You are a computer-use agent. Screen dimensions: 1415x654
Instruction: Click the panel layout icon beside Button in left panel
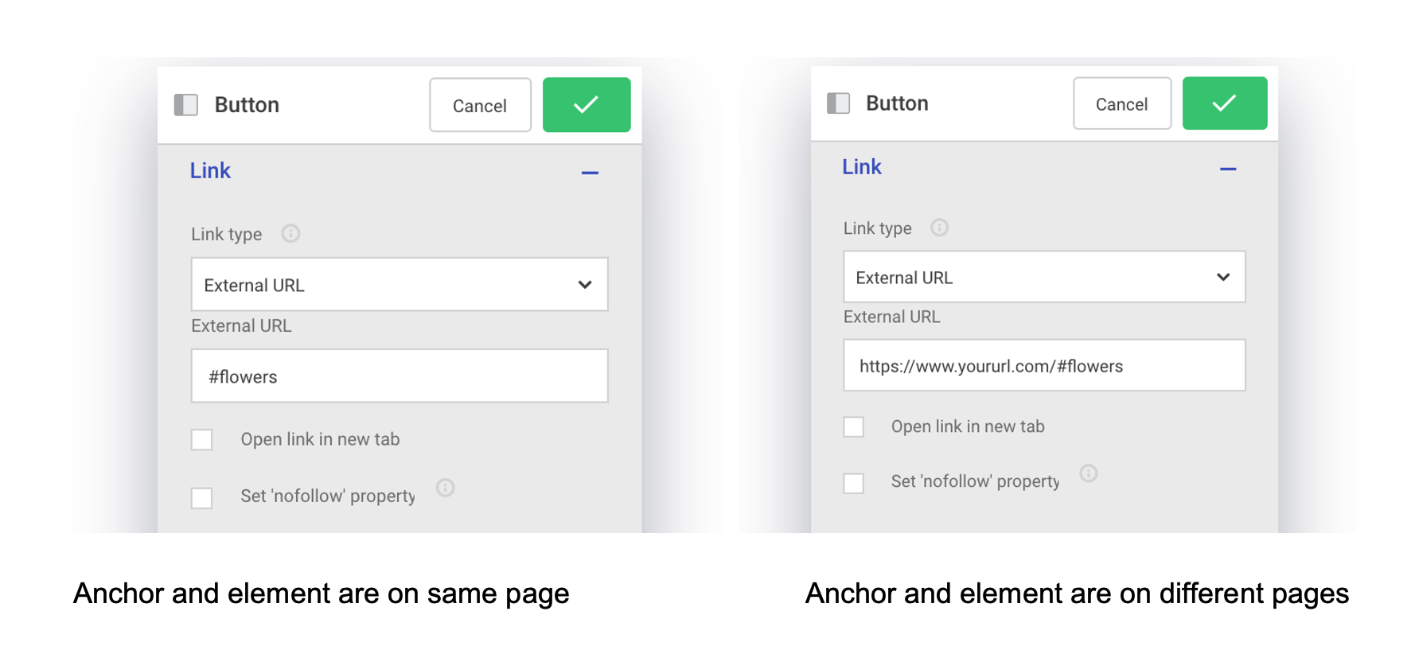tap(186, 105)
